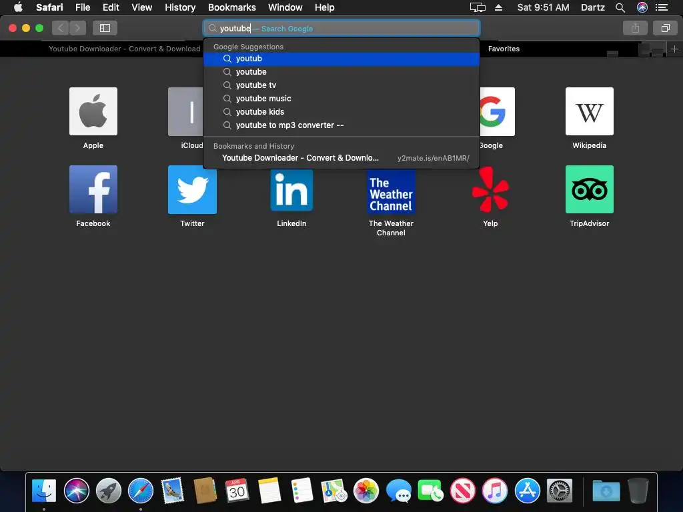Open the Help menu
Screen dimensions: 683x512
(x=325, y=7)
